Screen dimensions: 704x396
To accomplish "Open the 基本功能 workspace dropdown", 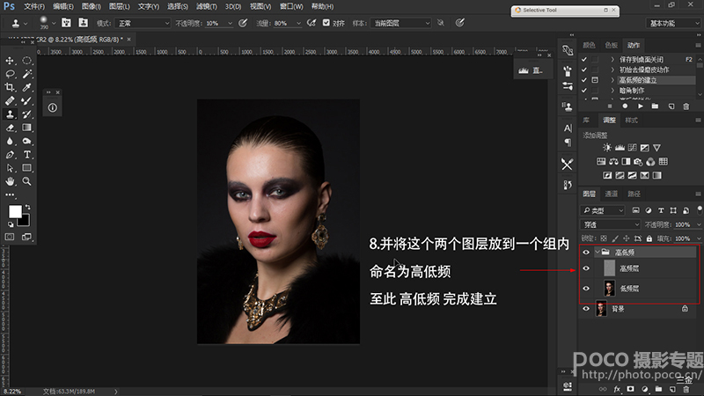I will (x=673, y=22).
